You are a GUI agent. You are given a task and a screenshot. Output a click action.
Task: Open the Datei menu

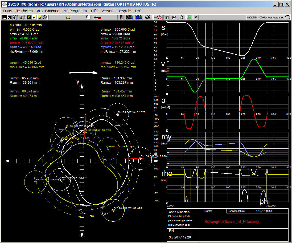coord(7,11)
